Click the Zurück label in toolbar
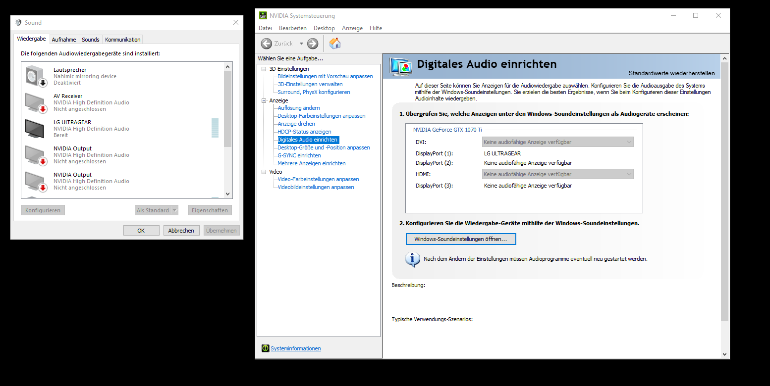This screenshot has height=386, width=770. pos(283,44)
